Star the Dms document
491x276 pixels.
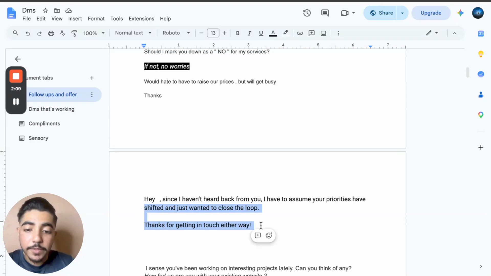(45, 10)
